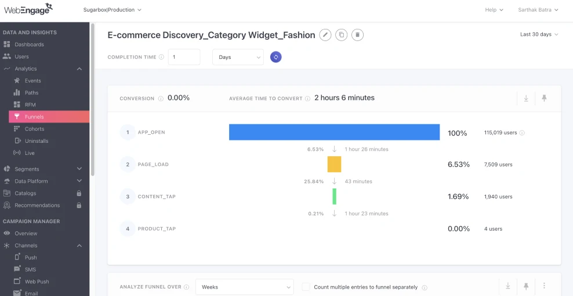Collapse the Analytics section
The width and height of the screenshot is (573, 296).
pyautogui.click(x=79, y=69)
